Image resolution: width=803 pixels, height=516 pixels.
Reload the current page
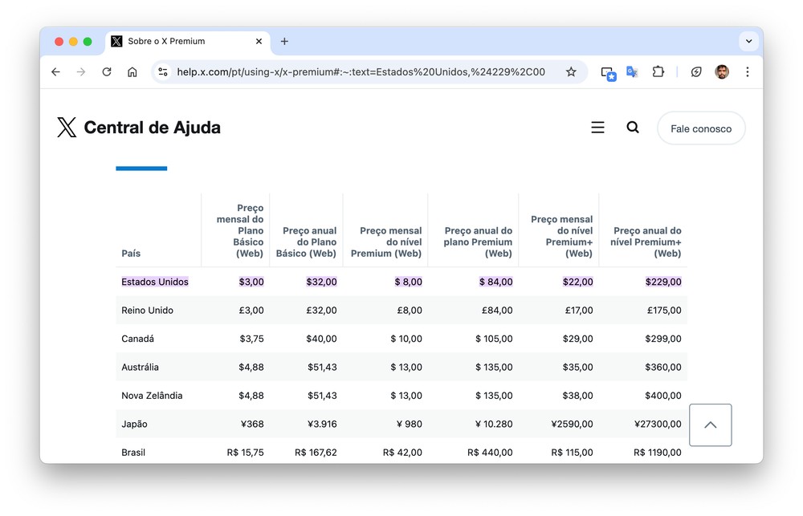point(107,72)
